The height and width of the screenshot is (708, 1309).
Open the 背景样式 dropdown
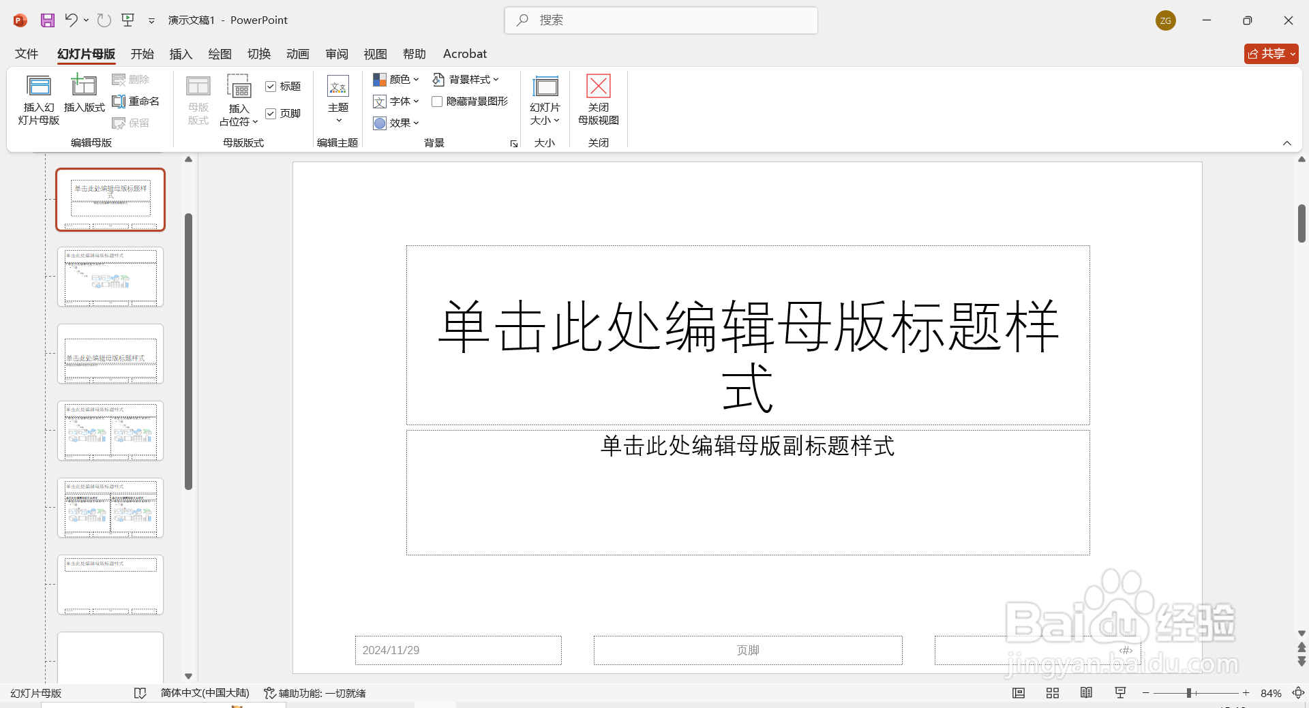466,79
